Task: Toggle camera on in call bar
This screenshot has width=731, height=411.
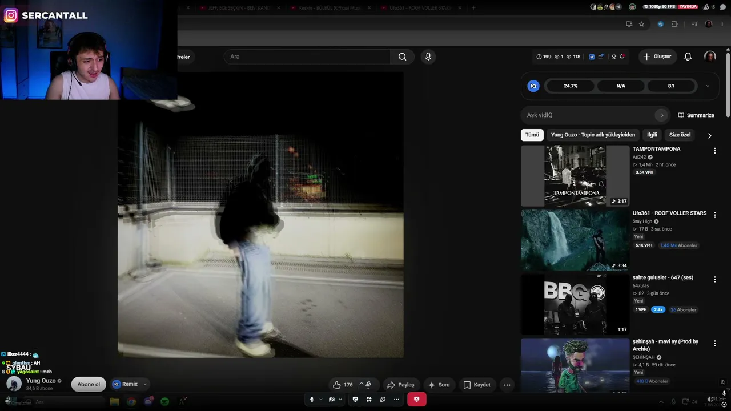Action: coord(331,400)
